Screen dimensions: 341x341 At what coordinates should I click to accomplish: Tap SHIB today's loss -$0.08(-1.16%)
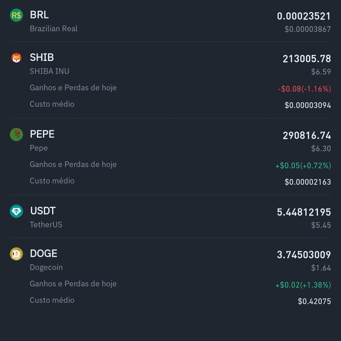point(304,89)
